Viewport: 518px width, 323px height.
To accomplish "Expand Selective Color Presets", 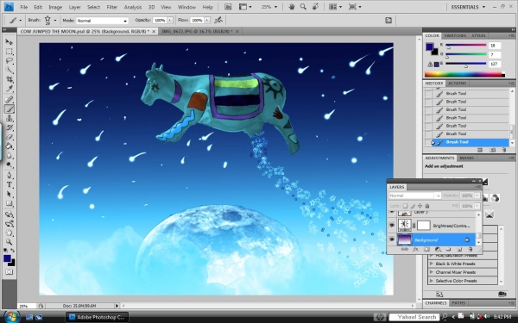I will click(431, 281).
